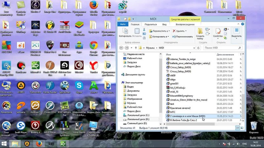Select the SONAR X1 Producer icon
Viewport: 264px width, 148px height.
tap(36, 48)
